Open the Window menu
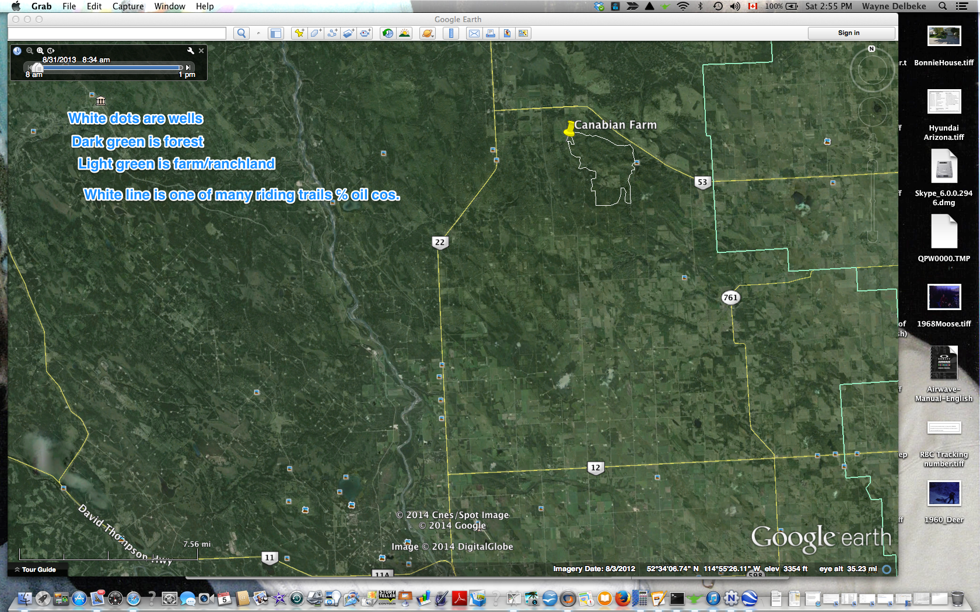The height and width of the screenshot is (612, 980). click(170, 6)
